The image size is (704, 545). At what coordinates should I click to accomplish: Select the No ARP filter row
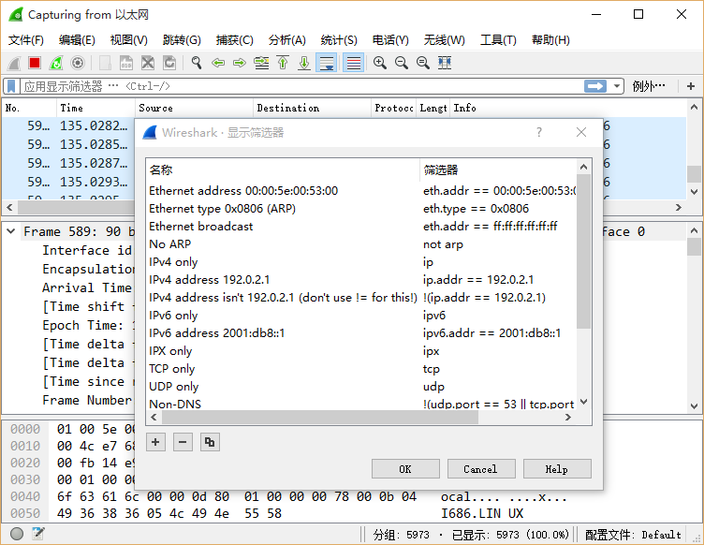coord(361,244)
